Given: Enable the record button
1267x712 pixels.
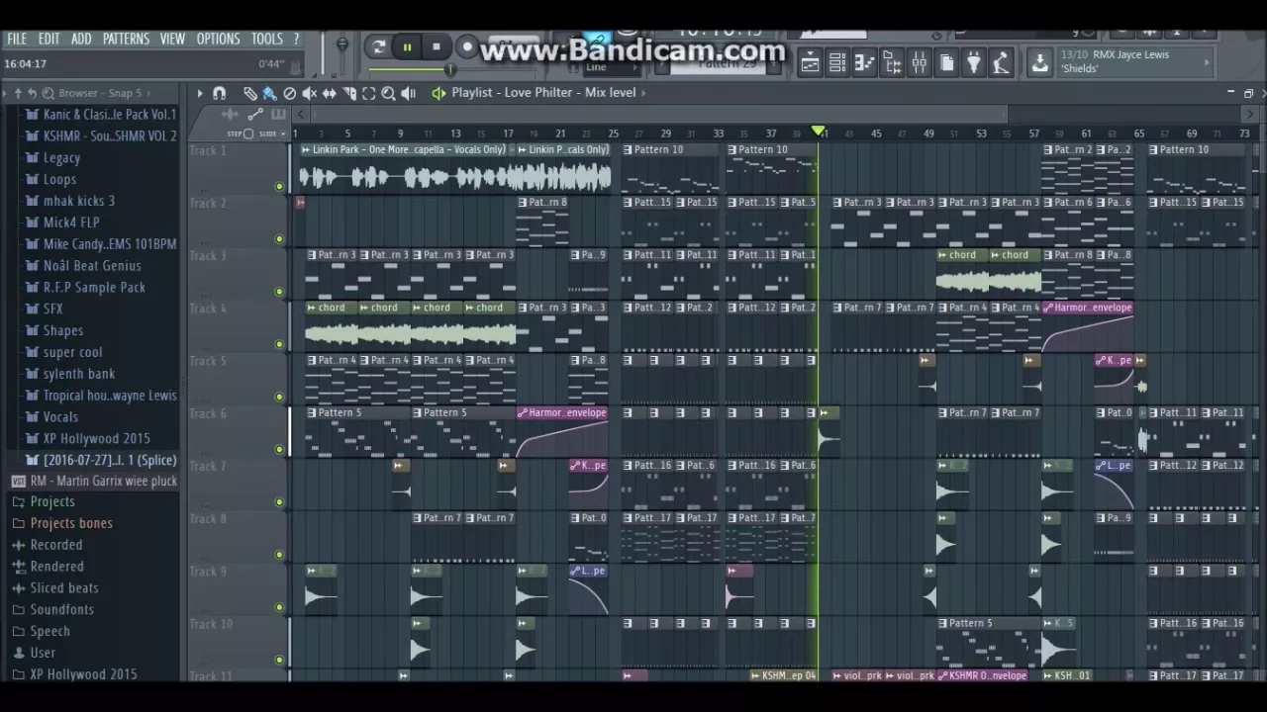Looking at the screenshot, I should point(467,46).
